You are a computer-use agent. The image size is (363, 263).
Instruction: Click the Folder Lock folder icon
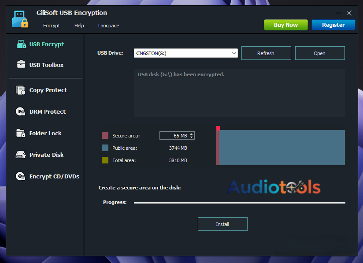click(x=21, y=133)
